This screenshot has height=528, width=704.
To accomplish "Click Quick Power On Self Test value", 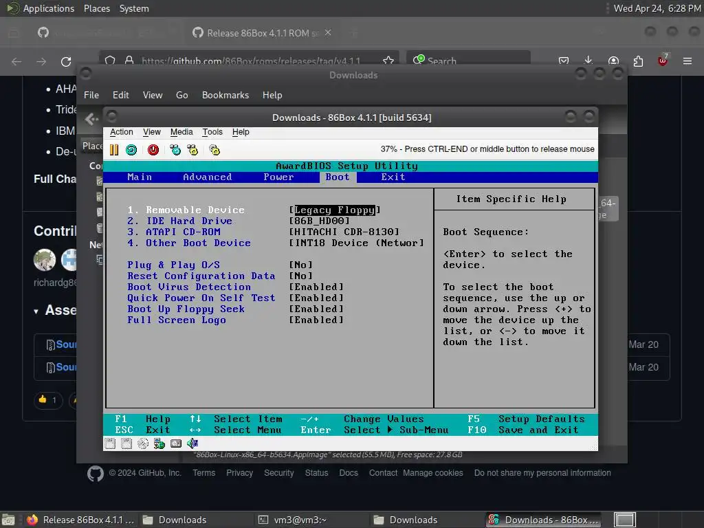I will [x=316, y=298].
